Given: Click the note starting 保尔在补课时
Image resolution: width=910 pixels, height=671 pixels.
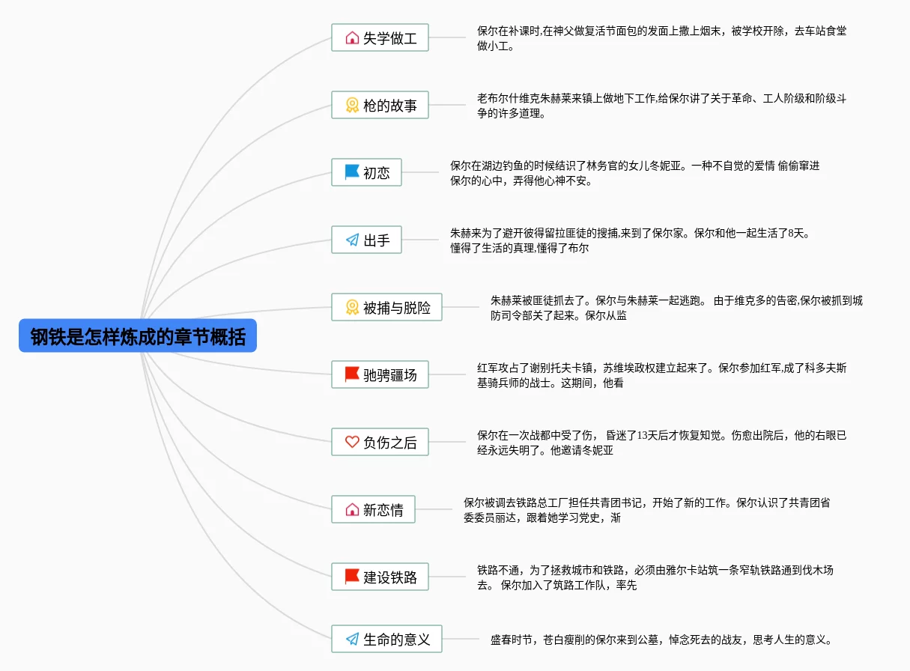Looking at the screenshot, I should tap(662, 38).
